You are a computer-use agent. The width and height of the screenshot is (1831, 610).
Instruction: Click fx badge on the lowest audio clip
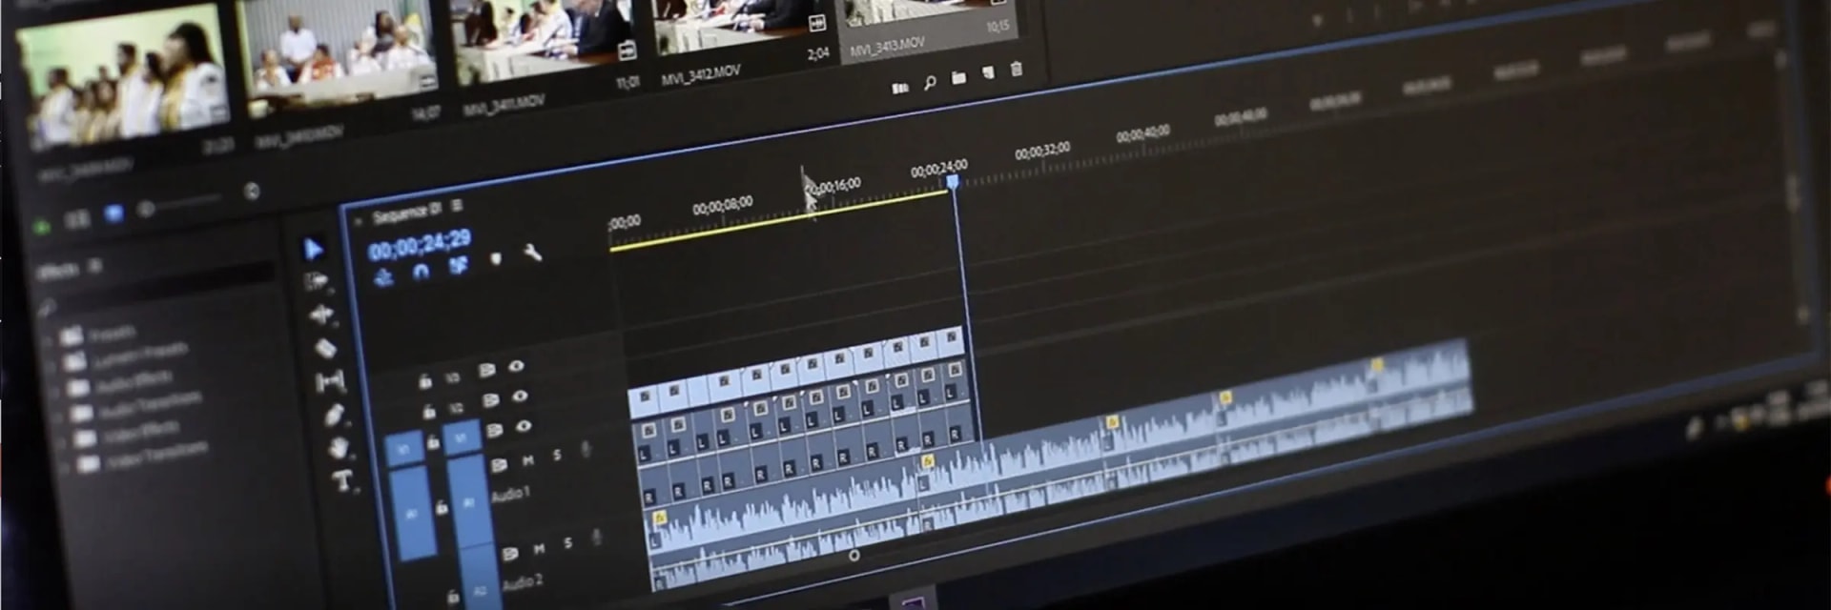[x=659, y=518]
